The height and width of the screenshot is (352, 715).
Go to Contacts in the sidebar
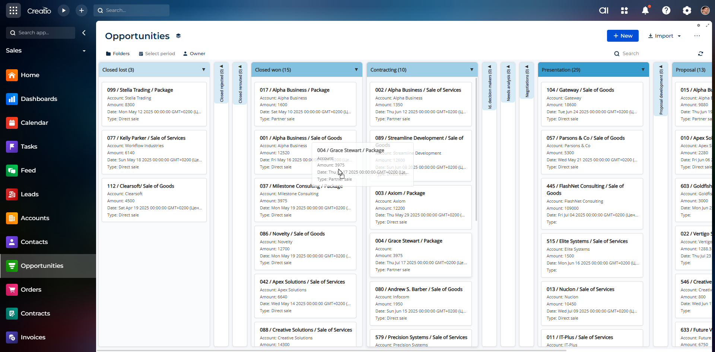34,242
